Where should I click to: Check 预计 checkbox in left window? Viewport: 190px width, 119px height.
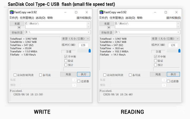(x=66, y=65)
